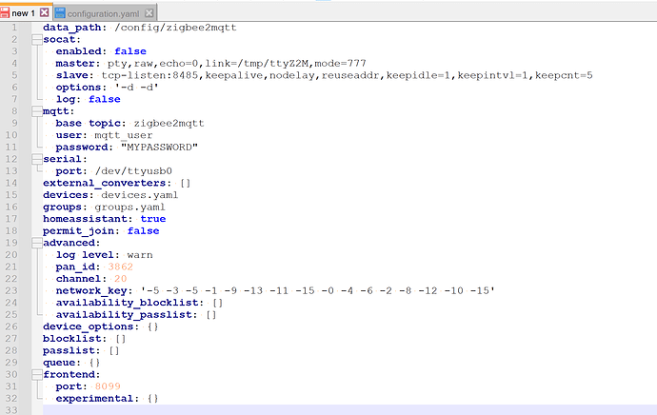Click the permit_join false value
This screenshot has height=415, width=657.
[x=143, y=230]
